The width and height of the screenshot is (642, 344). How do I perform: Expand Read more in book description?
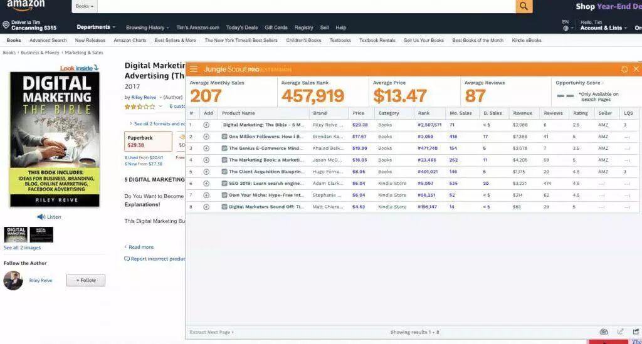pyautogui.click(x=139, y=247)
